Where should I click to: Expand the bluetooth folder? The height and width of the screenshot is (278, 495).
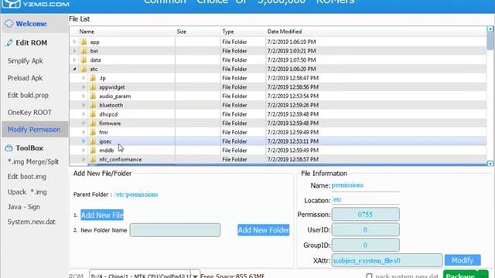[x=84, y=105]
